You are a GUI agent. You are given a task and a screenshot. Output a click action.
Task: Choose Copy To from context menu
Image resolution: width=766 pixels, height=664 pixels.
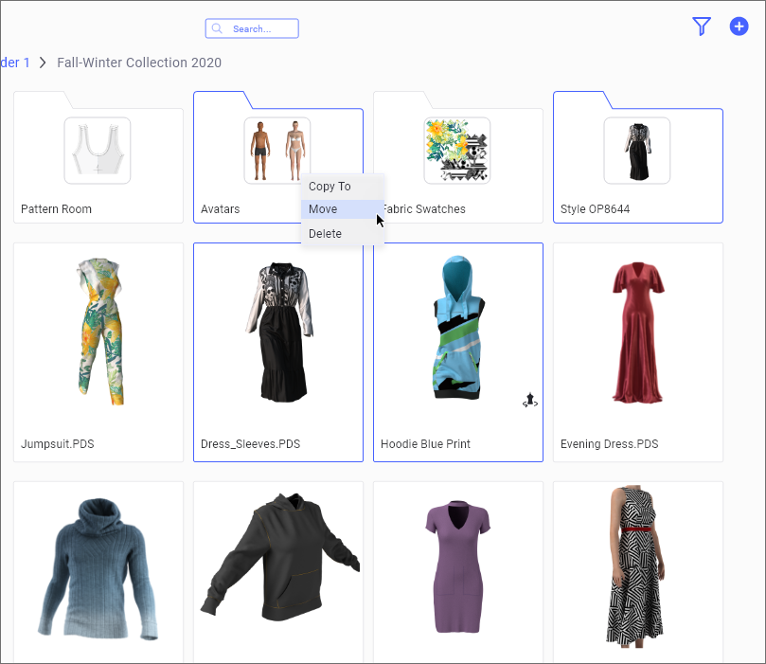343,187
